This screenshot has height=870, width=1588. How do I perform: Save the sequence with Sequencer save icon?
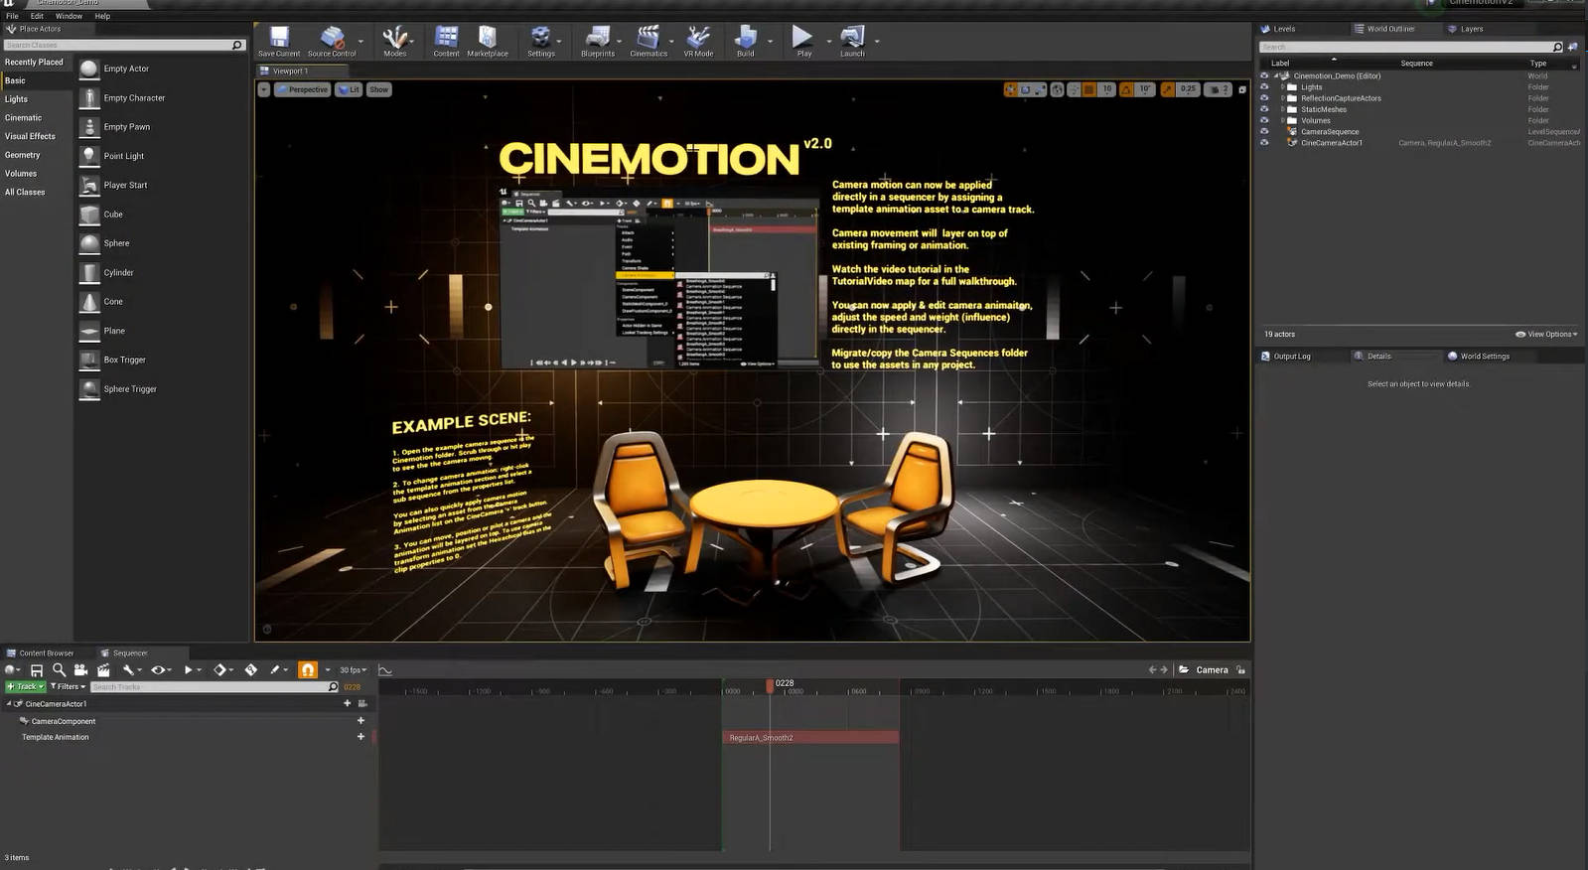[x=36, y=670]
